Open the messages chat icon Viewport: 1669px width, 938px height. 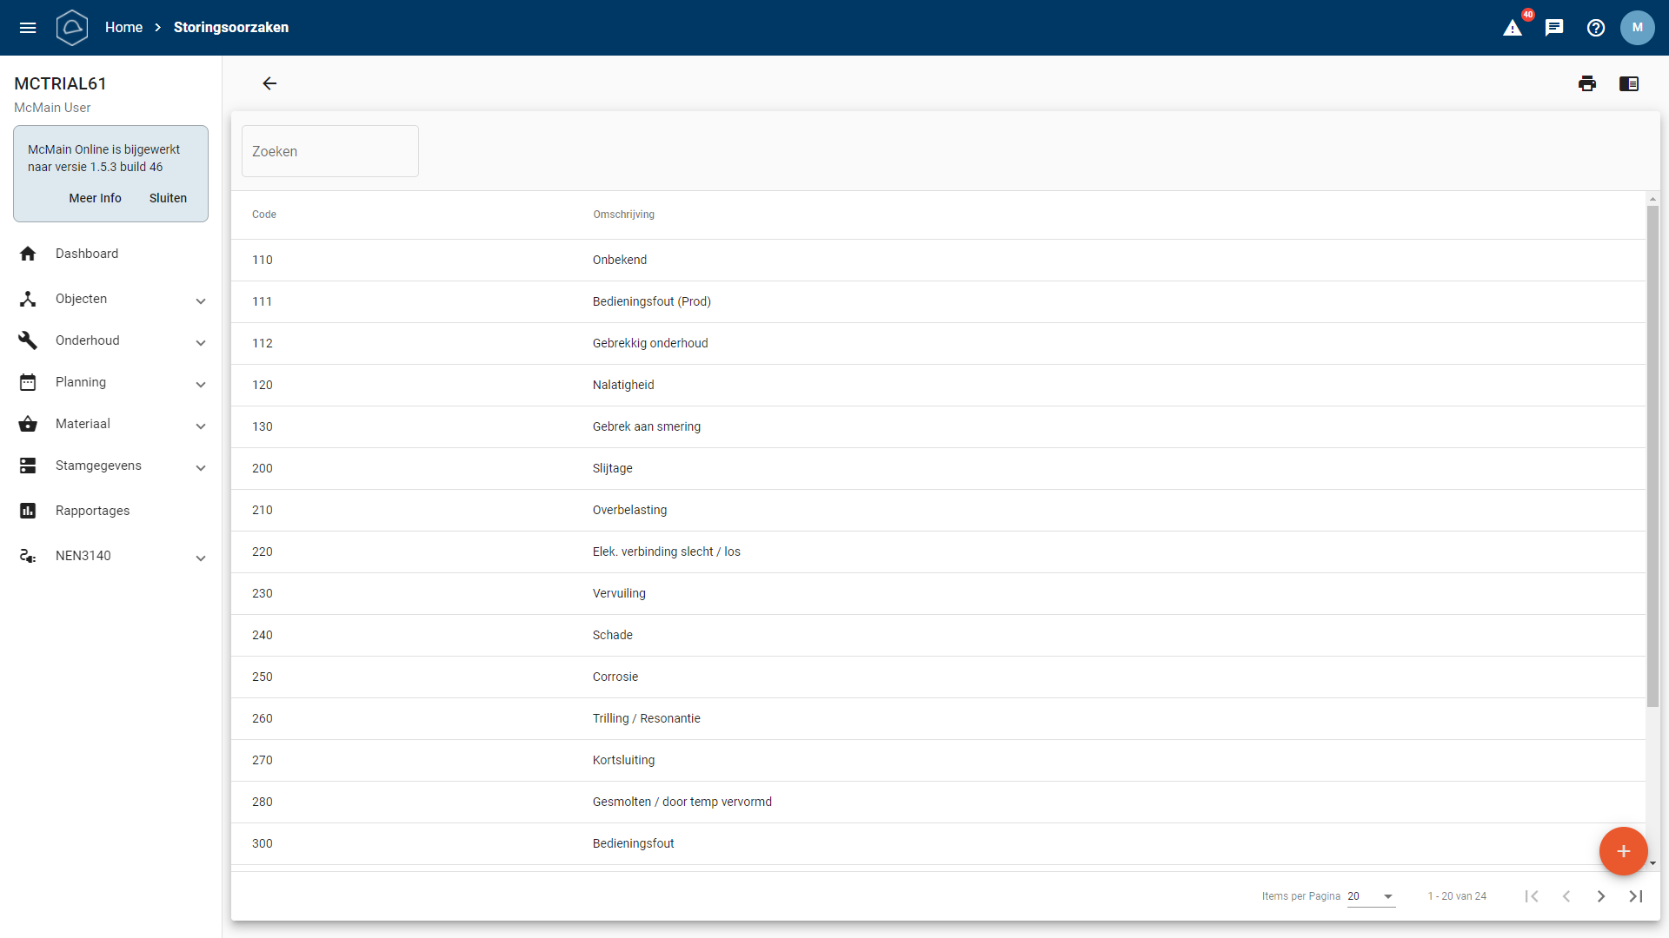(1554, 28)
